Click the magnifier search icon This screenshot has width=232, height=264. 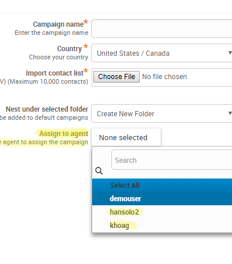pyautogui.click(x=99, y=171)
